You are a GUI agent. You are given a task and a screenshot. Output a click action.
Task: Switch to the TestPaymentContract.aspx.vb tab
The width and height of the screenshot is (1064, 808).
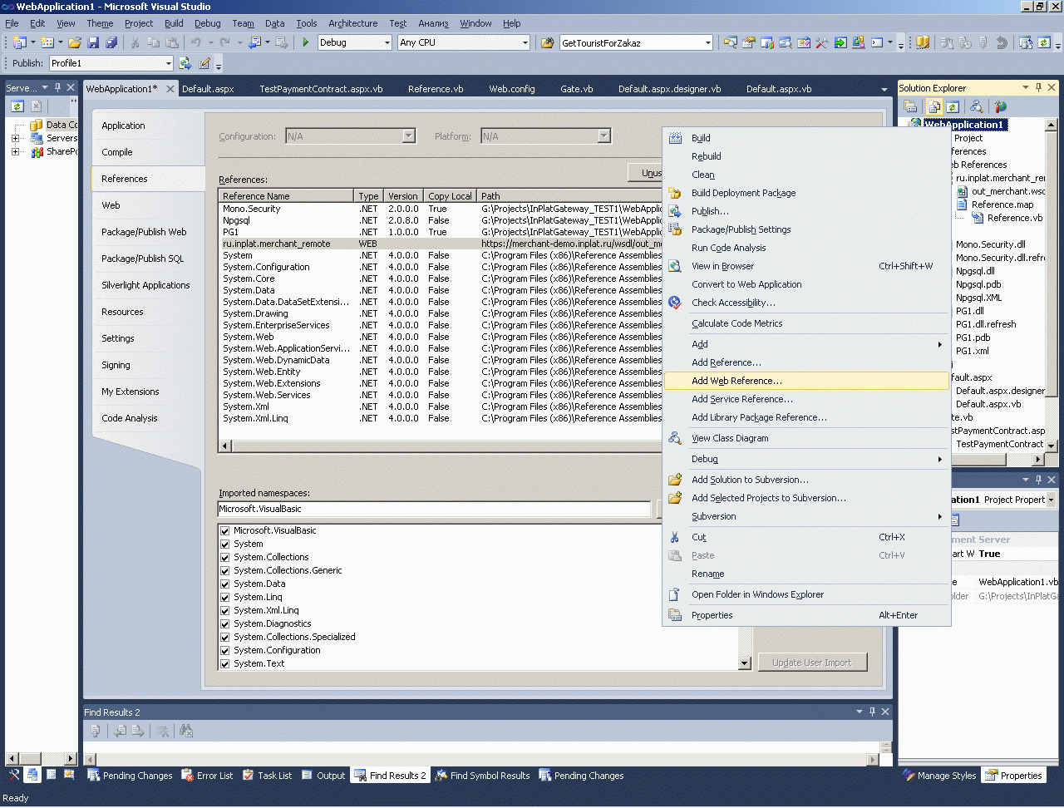click(x=321, y=89)
